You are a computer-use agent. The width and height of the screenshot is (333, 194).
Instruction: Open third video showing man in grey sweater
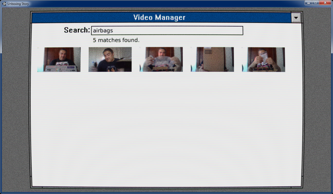point(161,59)
